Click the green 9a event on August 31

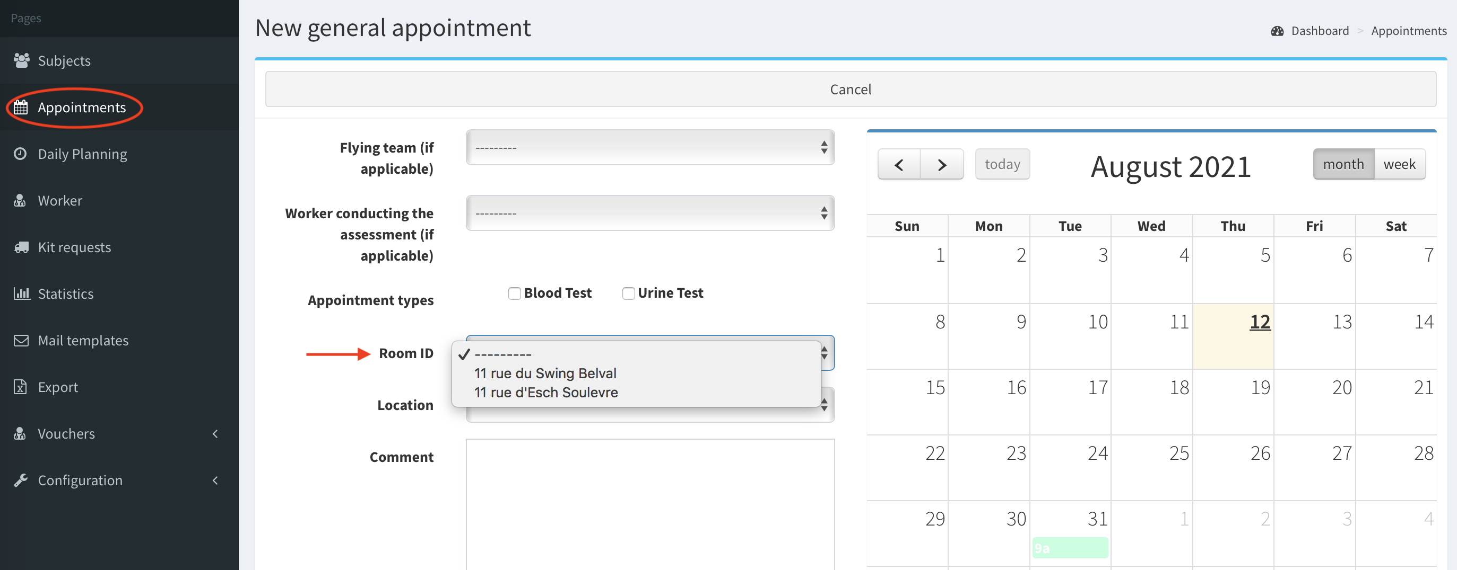click(1069, 548)
